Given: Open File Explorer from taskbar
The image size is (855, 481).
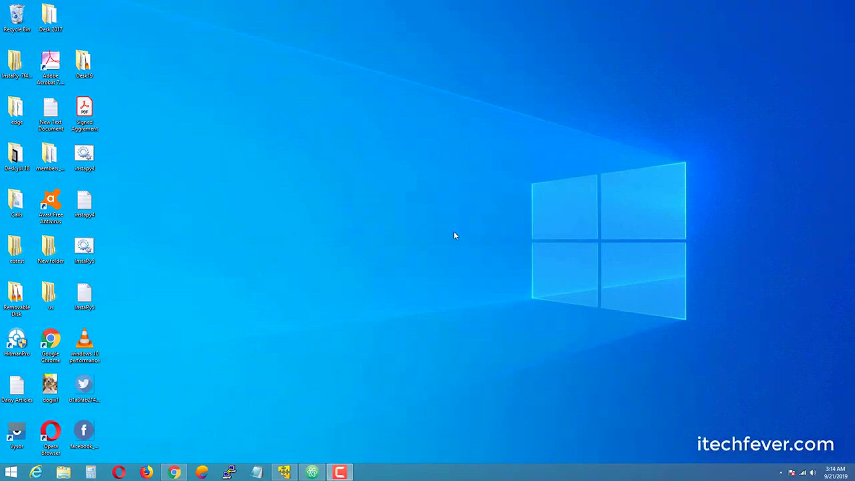Looking at the screenshot, I should [x=63, y=472].
